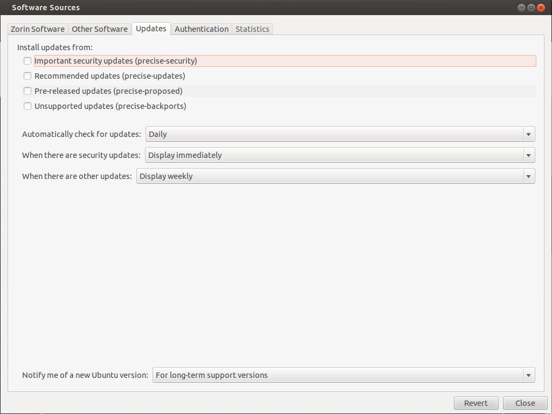This screenshot has width=552, height=414.
Task: Open the Other Software tab
Action: tap(100, 29)
